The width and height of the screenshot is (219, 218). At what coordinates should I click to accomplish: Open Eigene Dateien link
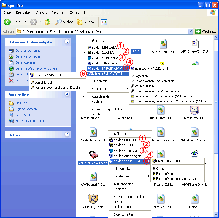pyautogui.click(x=26, y=109)
